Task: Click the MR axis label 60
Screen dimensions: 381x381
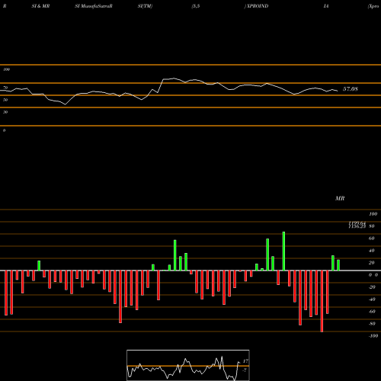Action: tap(372, 239)
